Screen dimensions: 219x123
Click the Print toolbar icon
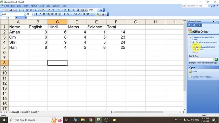19,10
